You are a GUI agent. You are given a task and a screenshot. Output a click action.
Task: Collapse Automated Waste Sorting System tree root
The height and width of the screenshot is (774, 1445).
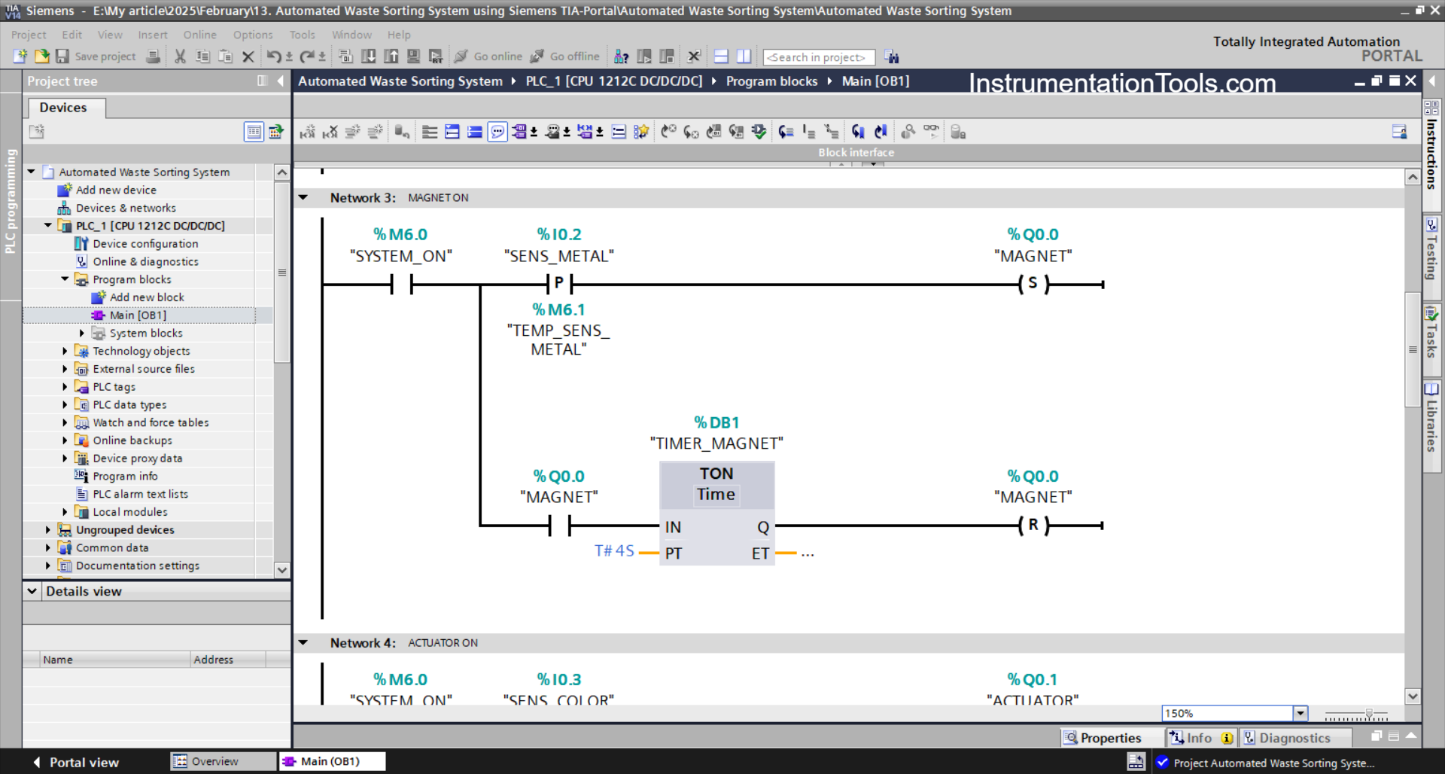pyautogui.click(x=32, y=172)
